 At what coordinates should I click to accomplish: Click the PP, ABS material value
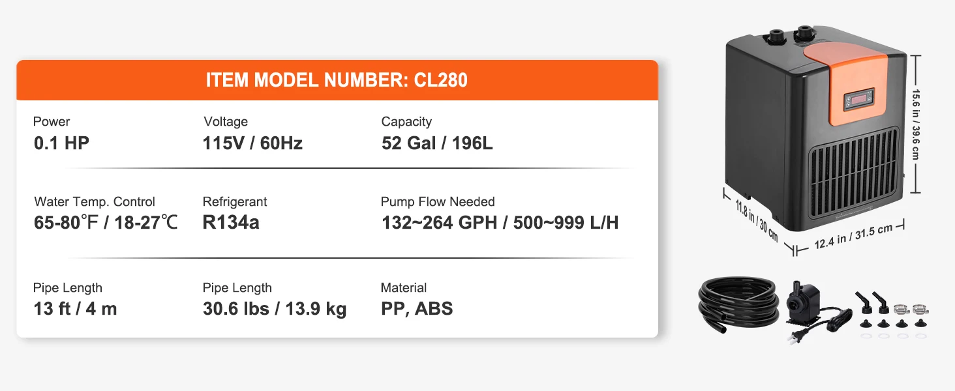[x=417, y=309]
